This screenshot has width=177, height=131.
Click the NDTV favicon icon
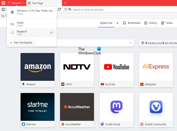click(x=63, y=84)
